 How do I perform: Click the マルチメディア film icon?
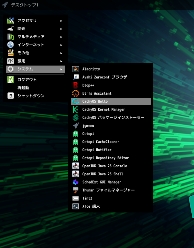coord(11,37)
